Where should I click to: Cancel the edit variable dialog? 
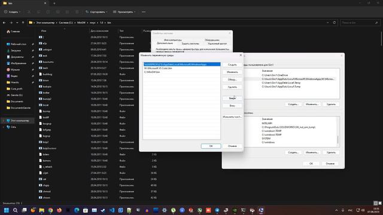[x=232, y=146]
